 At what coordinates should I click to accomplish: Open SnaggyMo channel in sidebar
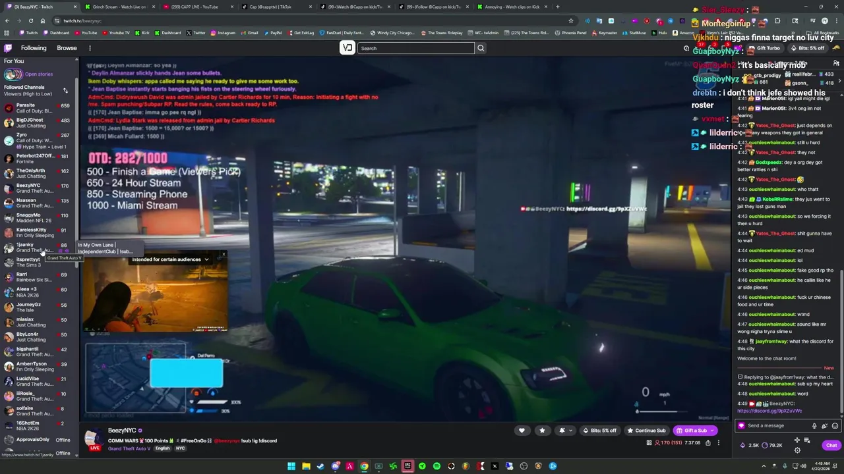[x=38, y=218]
